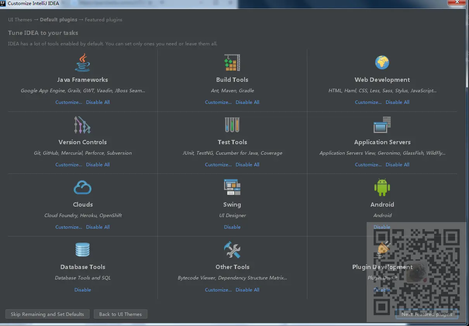Screen dimensions: 469x326
Task: Customize Web Development plugins
Action: click(368, 102)
